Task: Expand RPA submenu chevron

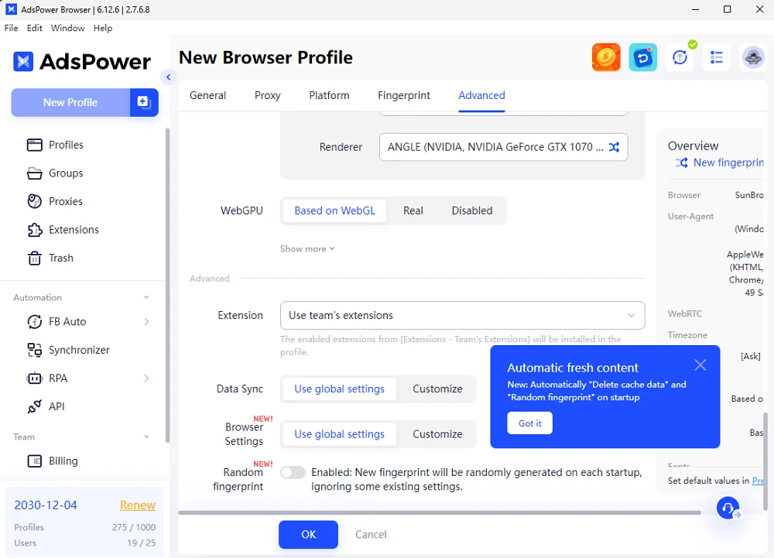Action: (x=146, y=378)
